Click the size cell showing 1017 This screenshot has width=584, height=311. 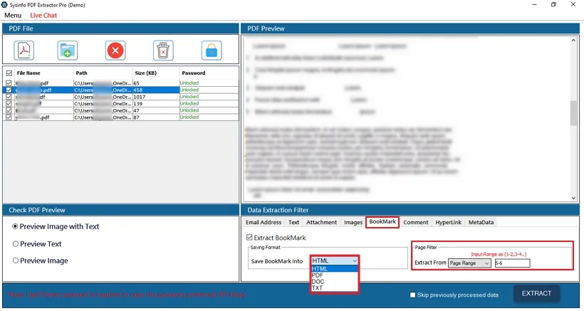156,97
